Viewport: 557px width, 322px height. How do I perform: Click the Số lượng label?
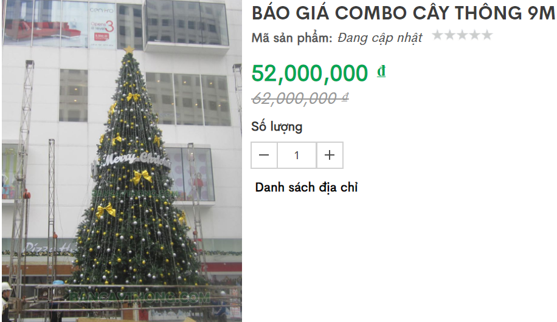tap(277, 127)
